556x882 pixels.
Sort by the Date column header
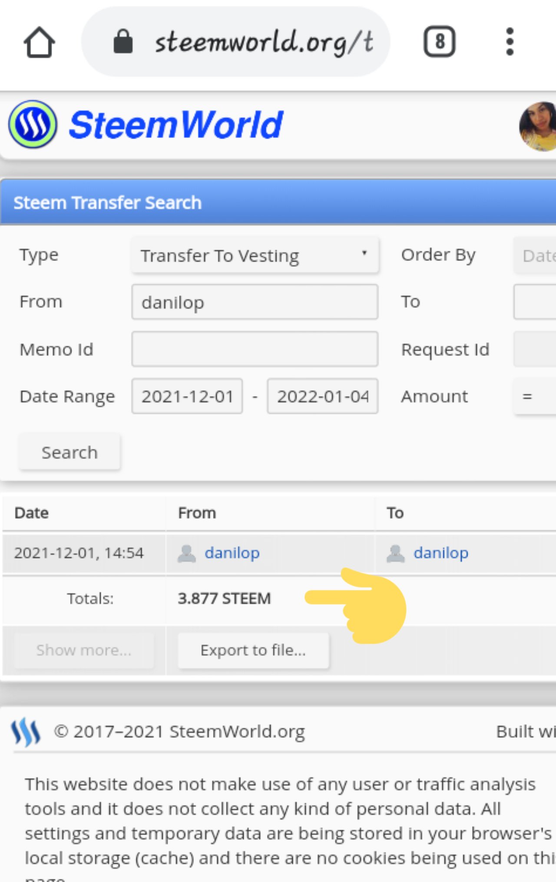pos(31,513)
